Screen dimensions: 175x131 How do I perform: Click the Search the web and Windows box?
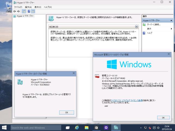pyautogui.click(x=36, y=128)
